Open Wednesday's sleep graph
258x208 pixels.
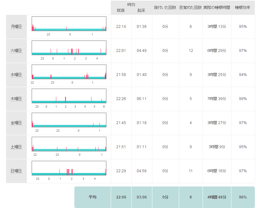point(69,72)
